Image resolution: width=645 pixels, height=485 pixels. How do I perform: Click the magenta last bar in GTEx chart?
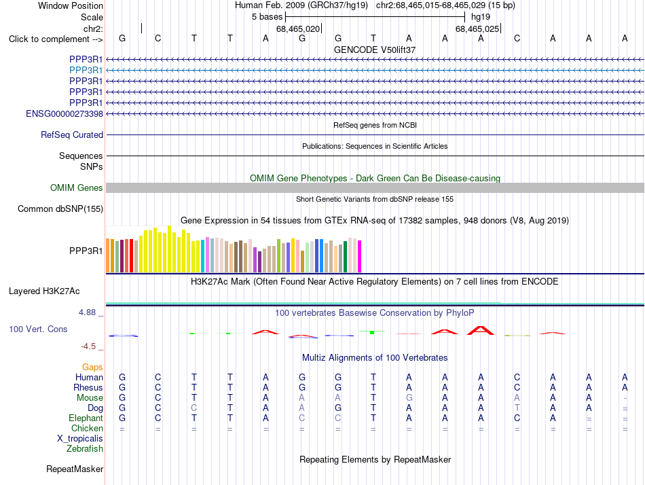tap(360, 257)
